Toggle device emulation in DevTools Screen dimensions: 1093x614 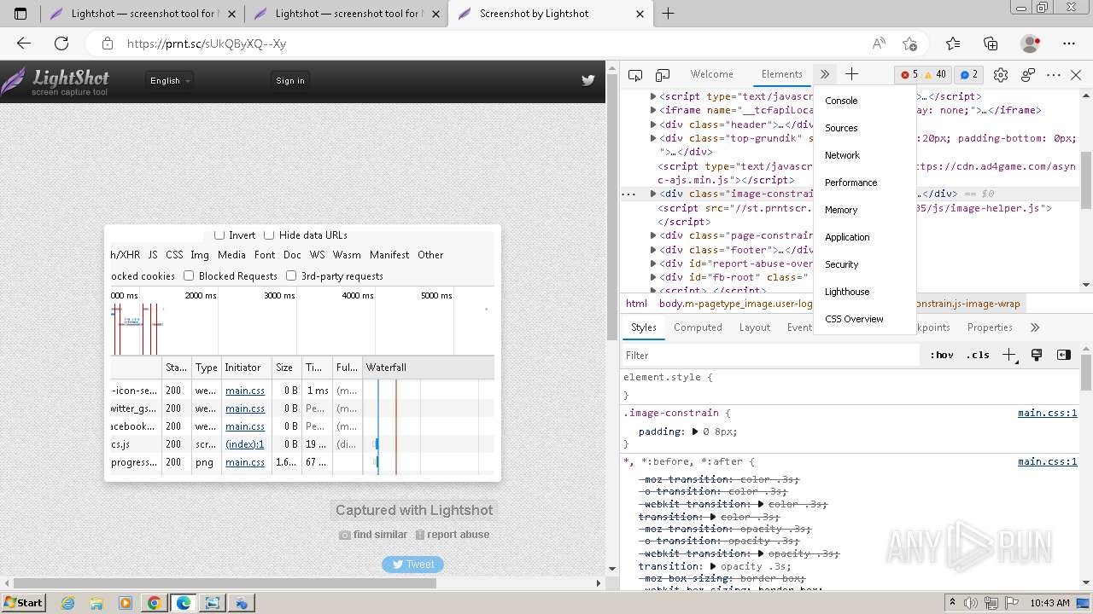(x=663, y=75)
